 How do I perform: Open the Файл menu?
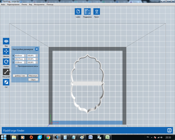[3, 4]
